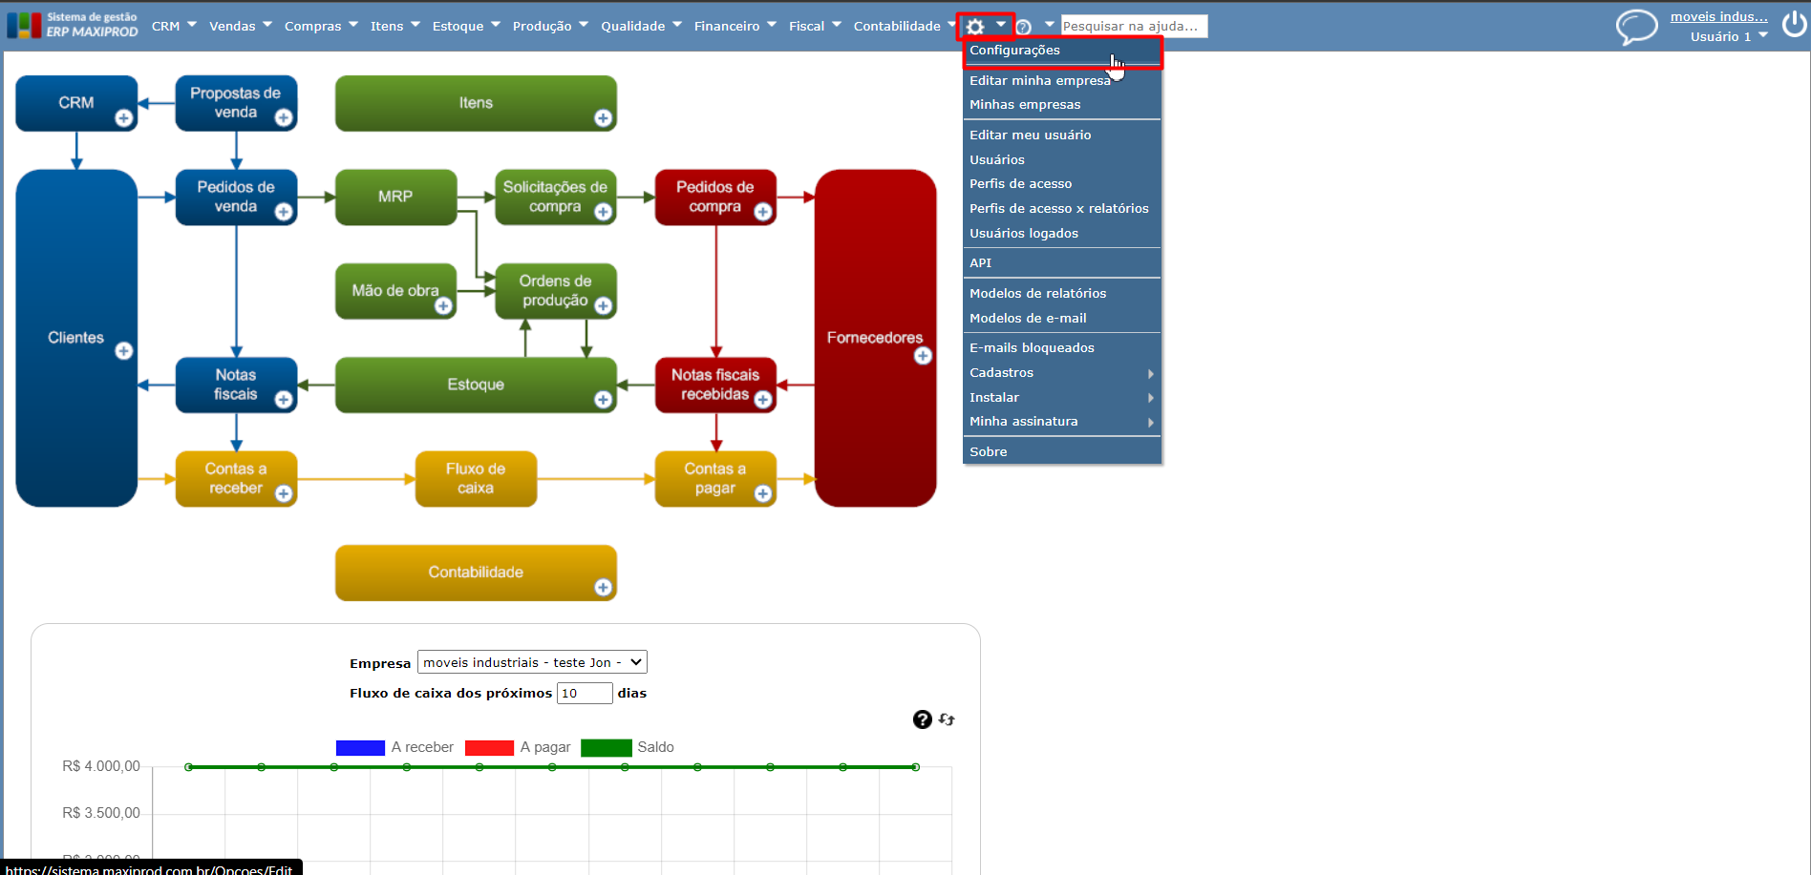Open the chat speech bubble icon
Viewport: 1811px width, 875px height.
click(x=1636, y=27)
